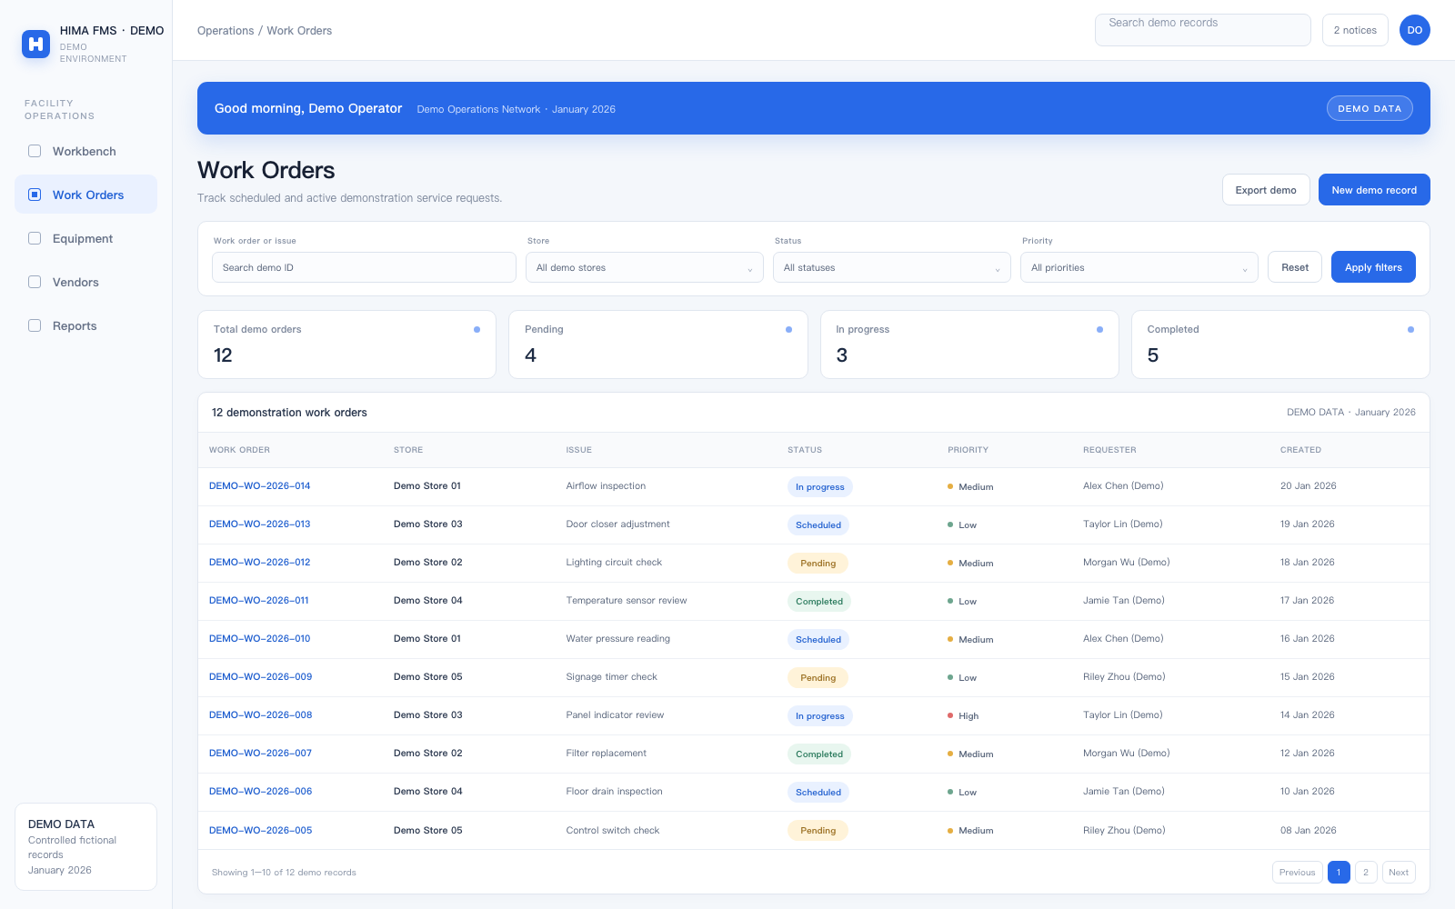This screenshot has height=909, width=1455.
Task: Open work order DEMO-WO-2026-006
Action: point(261,792)
